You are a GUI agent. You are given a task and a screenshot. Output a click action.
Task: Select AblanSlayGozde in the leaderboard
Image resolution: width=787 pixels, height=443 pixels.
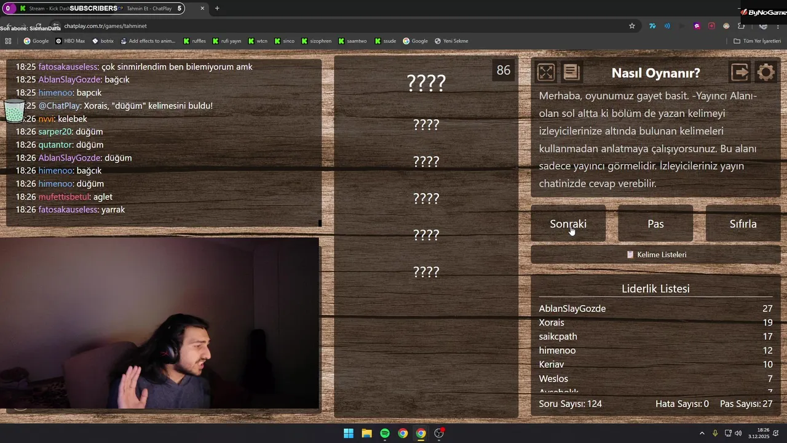coord(655,308)
